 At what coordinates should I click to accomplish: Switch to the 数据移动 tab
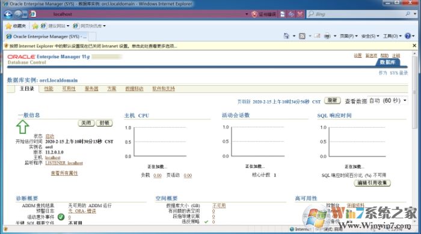coord(134,89)
